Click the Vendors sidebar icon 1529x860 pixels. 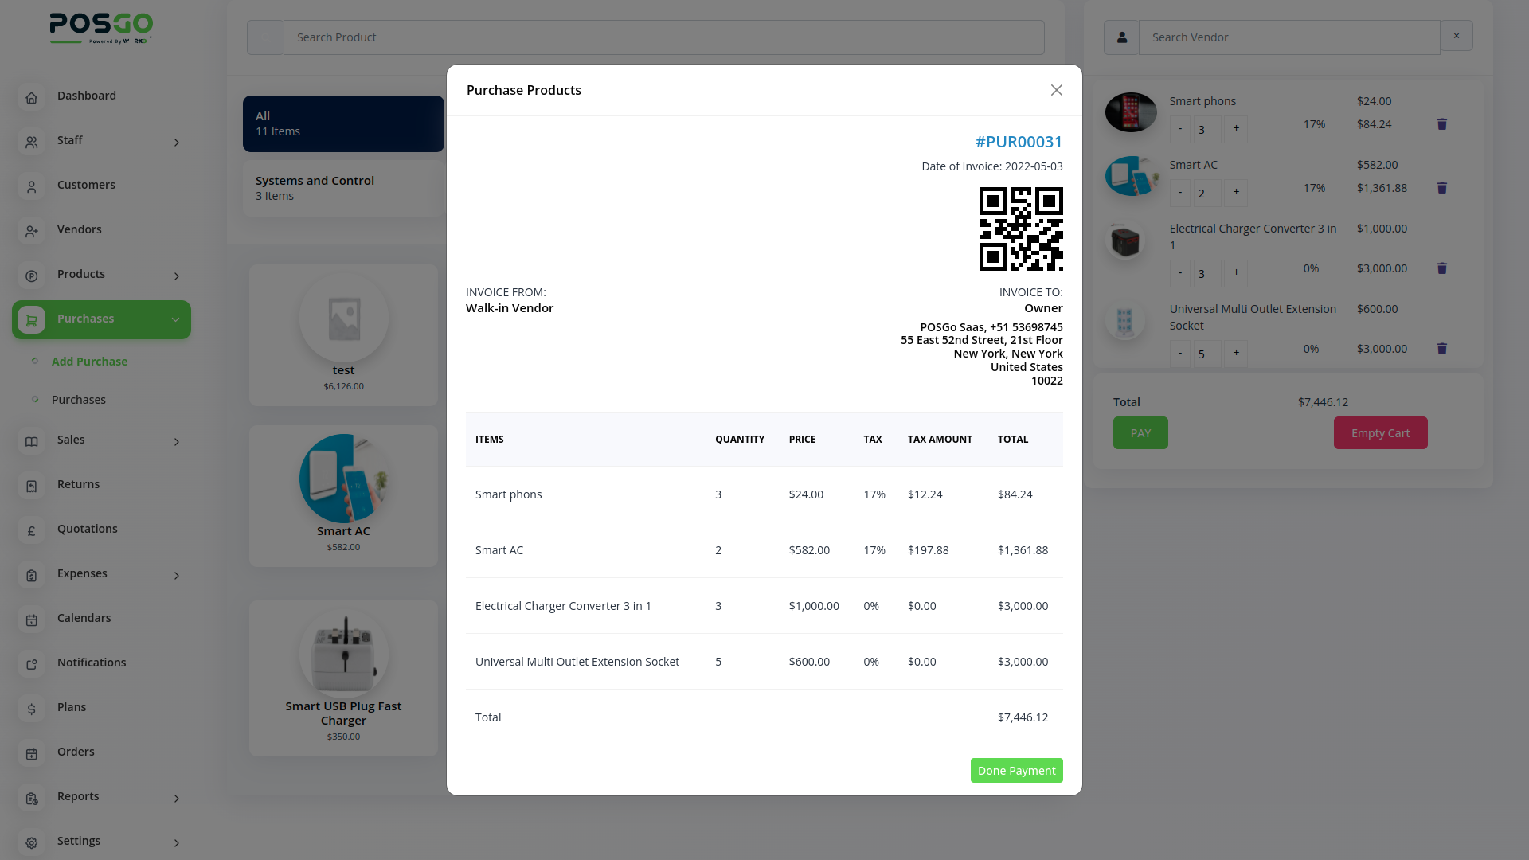pos(31,231)
